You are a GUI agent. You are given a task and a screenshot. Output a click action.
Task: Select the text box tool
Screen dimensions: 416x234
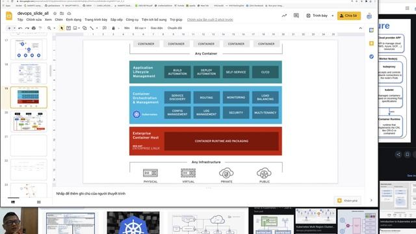pyautogui.click(x=68, y=28)
